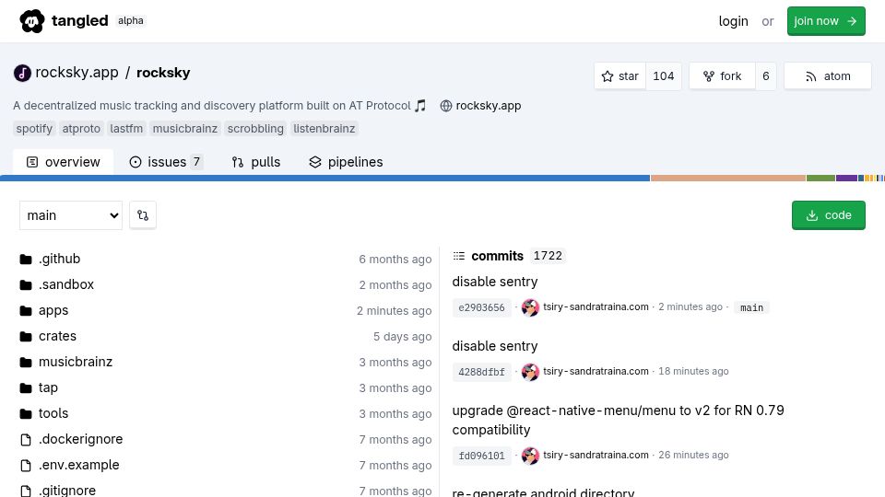The height and width of the screenshot is (497, 885).
Task: Click the .github folder icon
Action: point(26,260)
